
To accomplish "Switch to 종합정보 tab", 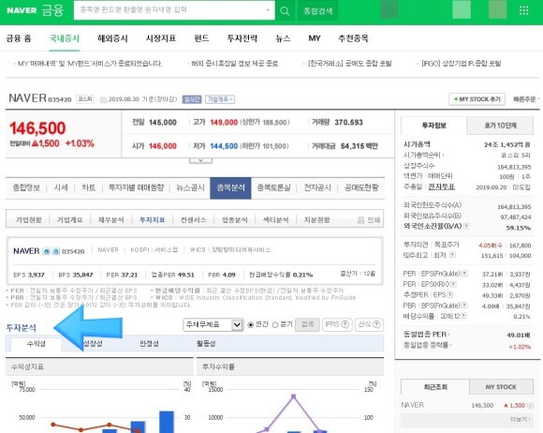I will (26, 187).
